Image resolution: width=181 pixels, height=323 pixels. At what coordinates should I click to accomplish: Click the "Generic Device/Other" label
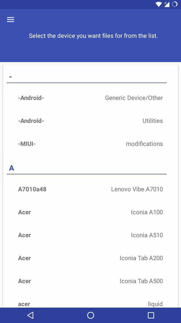[134, 98]
